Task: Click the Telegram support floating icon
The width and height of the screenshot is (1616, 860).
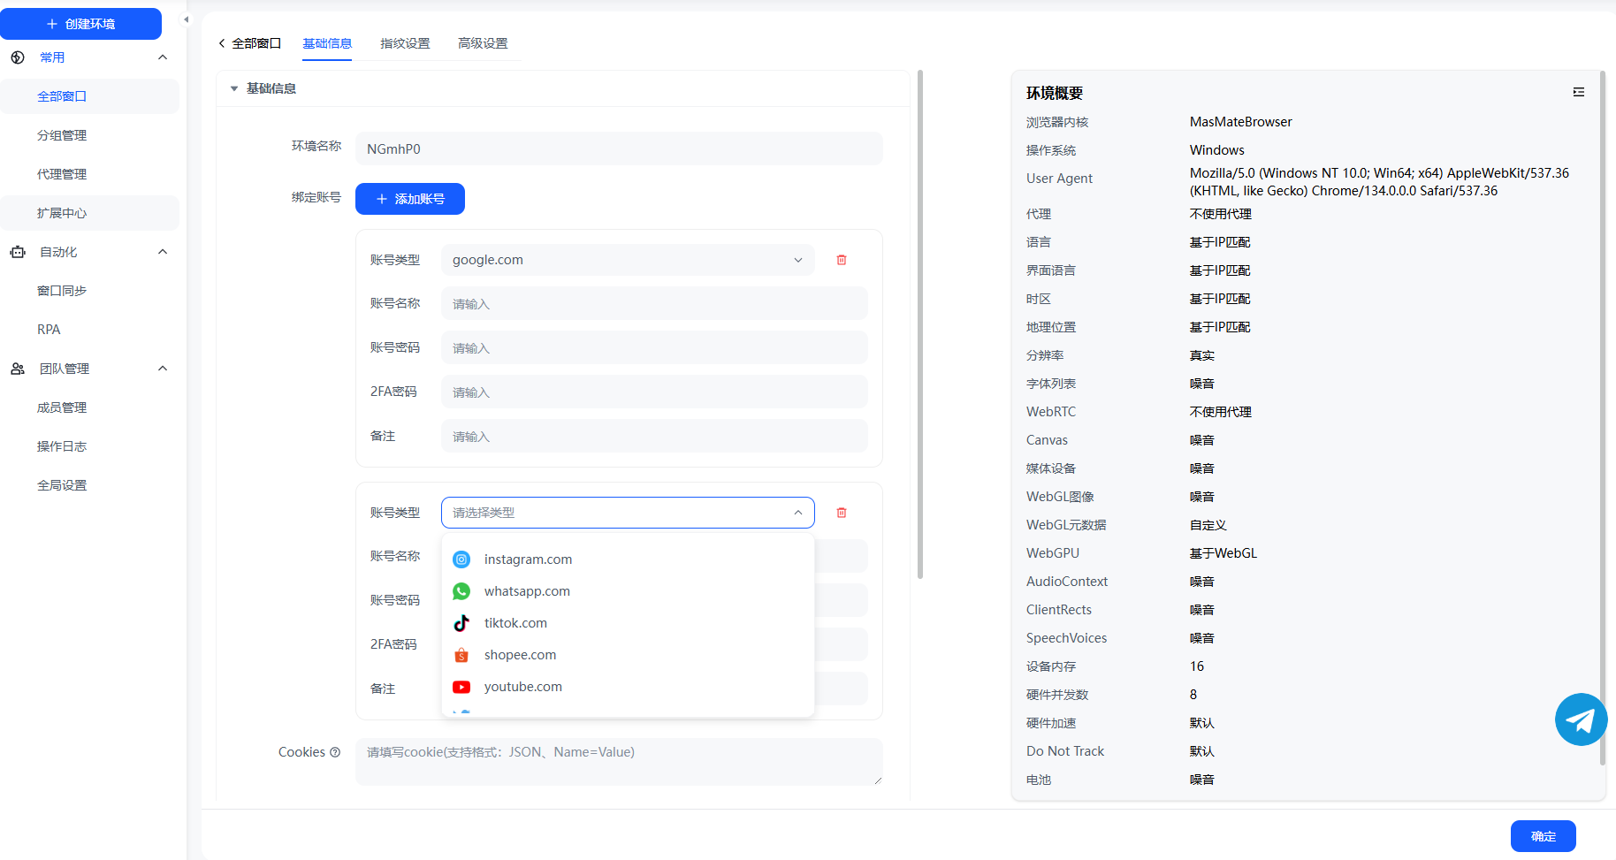Action: pos(1581,719)
